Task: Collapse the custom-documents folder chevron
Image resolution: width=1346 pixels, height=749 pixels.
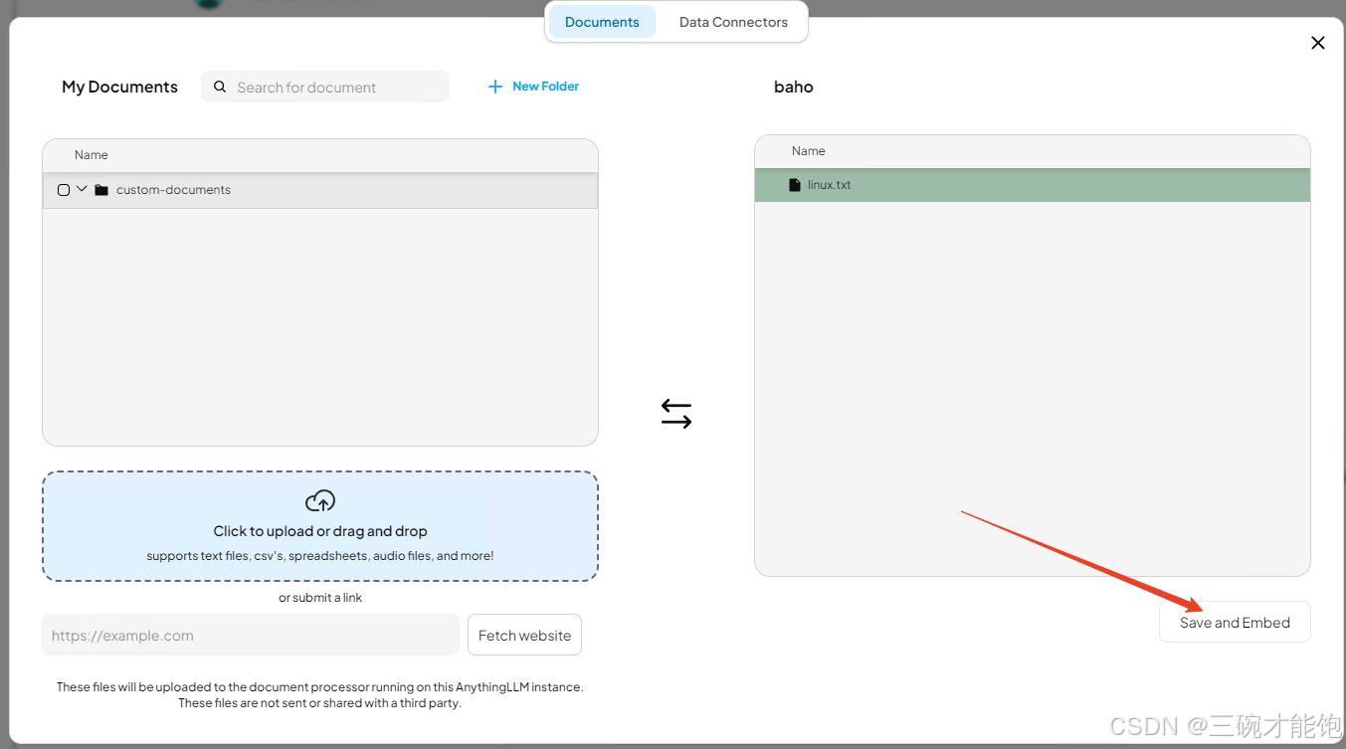Action: pyautogui.click(x=82, y=189)
